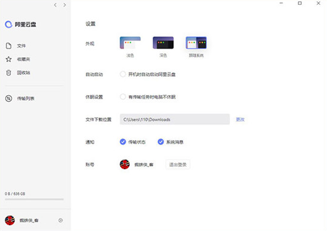Screen dimensions: 327x231
Task: Click the trash bin icon
Action: [x=8, y=72]
